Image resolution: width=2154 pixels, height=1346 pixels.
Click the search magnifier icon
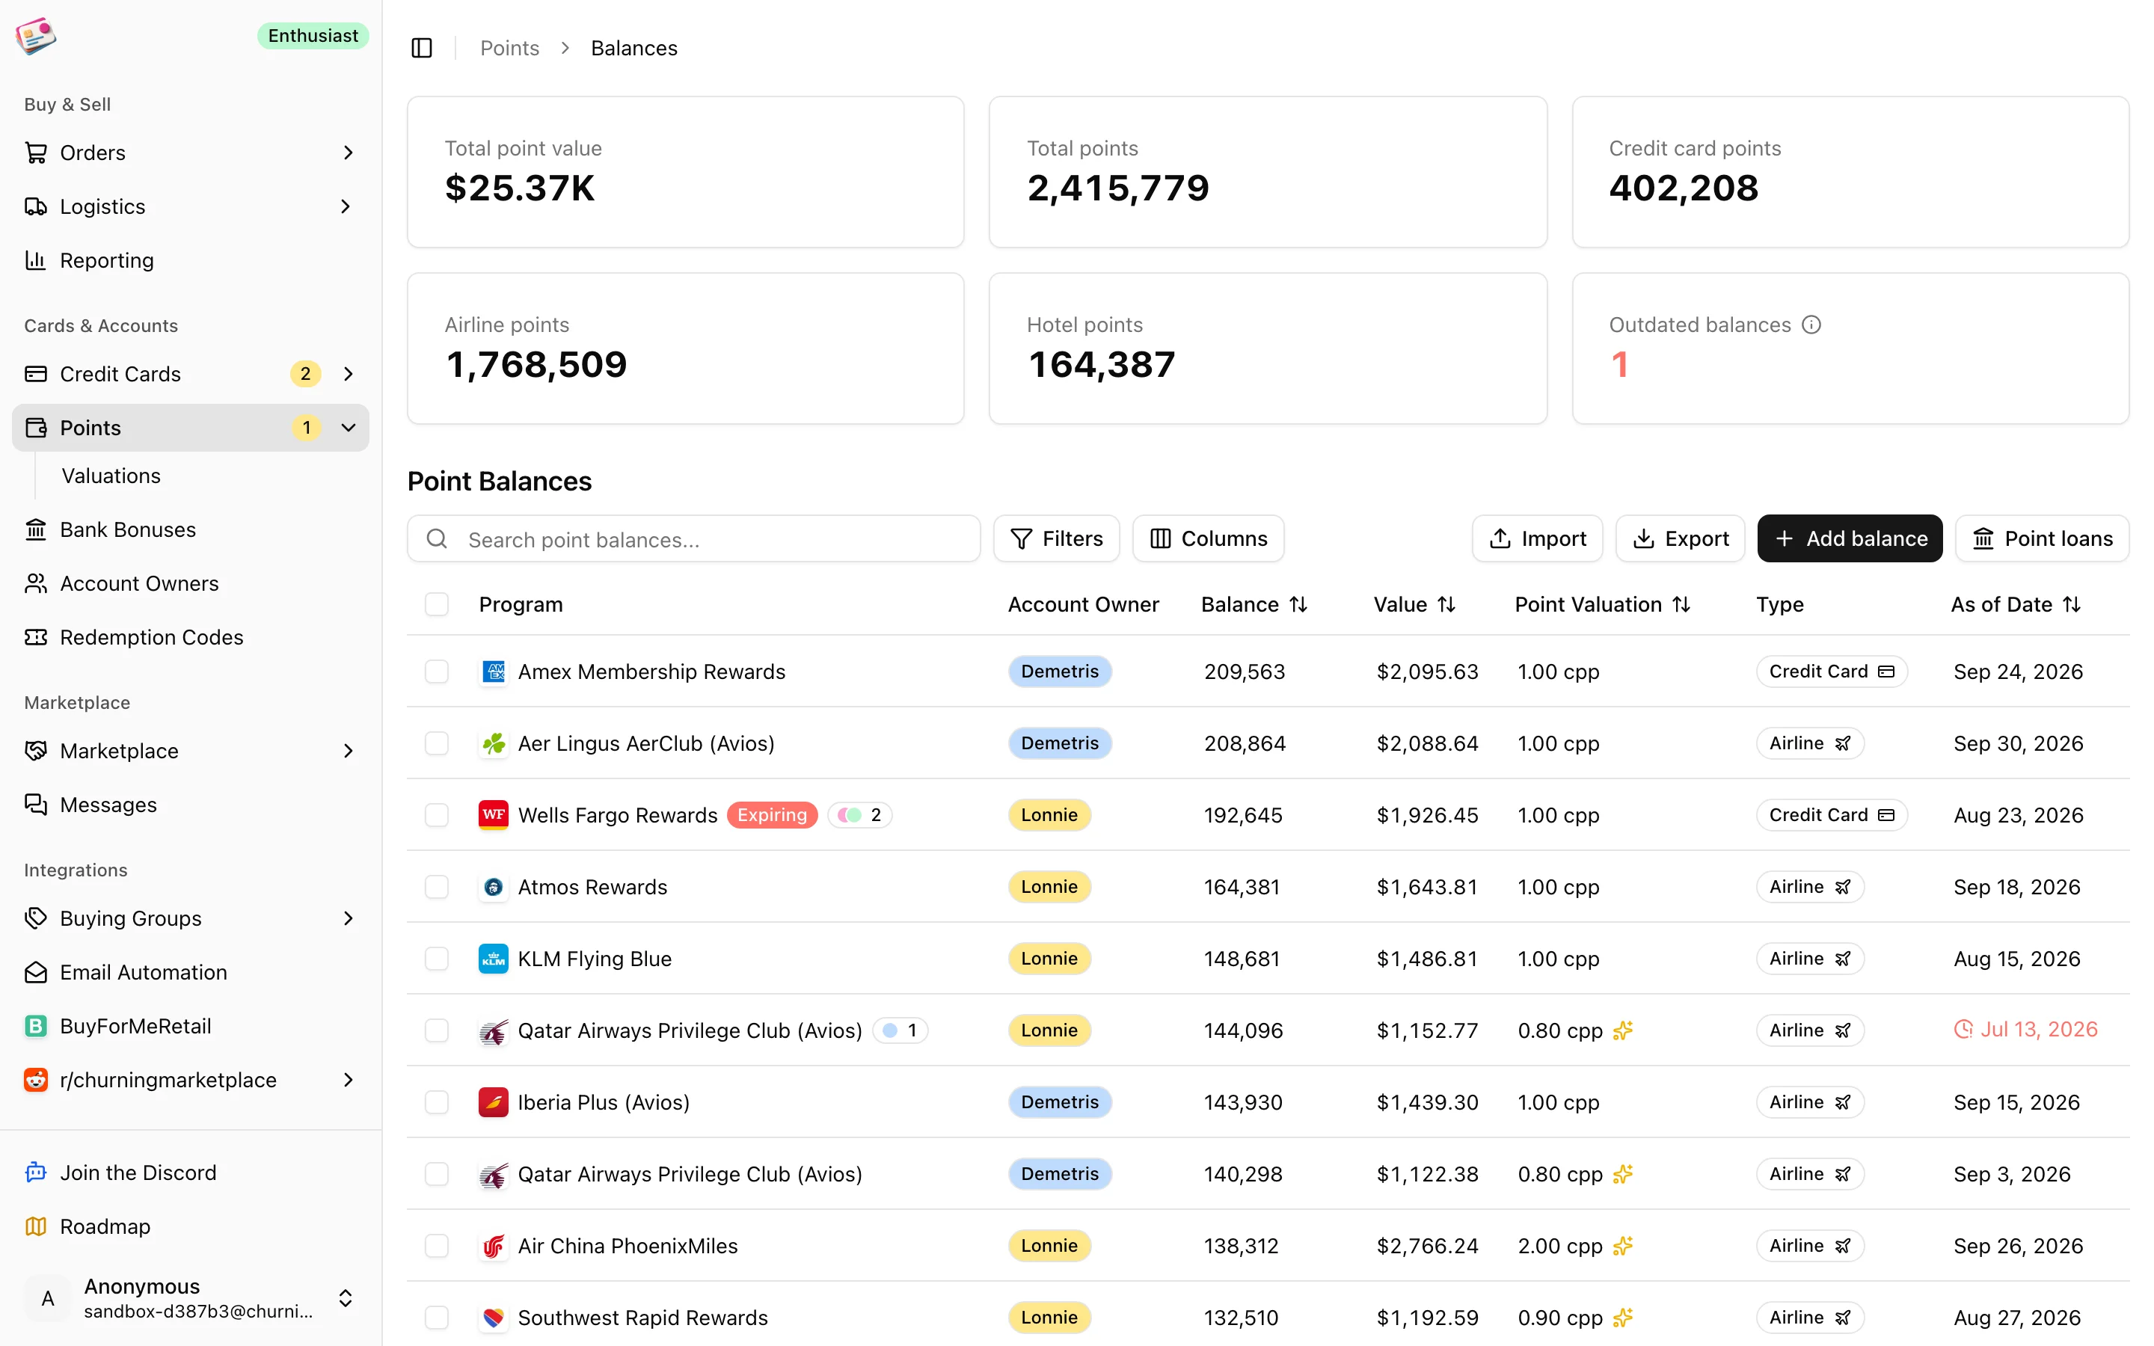(x=437, y=538)
